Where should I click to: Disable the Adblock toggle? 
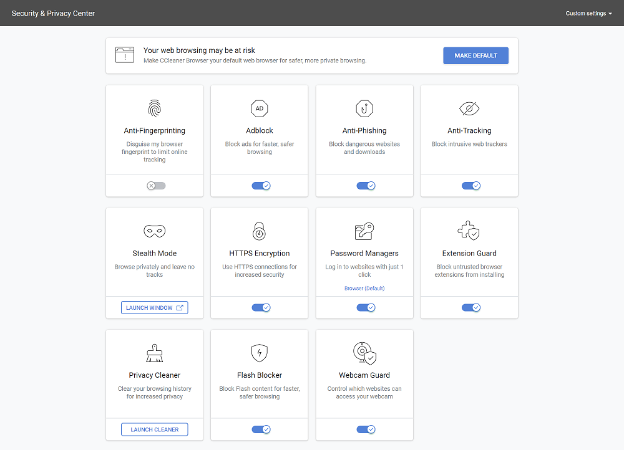click(x=261, y=186)
